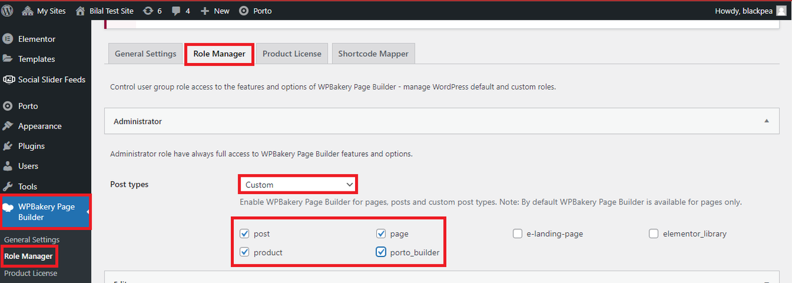Uncheck the page checkbox

point(381,234)
